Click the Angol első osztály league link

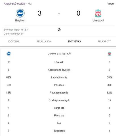point(14,4)
